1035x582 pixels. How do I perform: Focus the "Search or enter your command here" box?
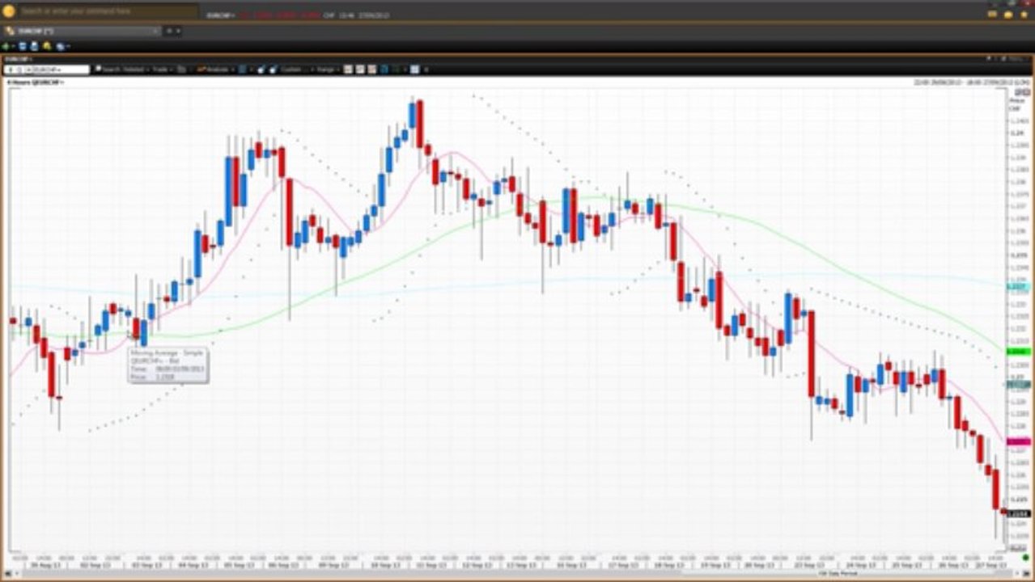click(108, 11)
